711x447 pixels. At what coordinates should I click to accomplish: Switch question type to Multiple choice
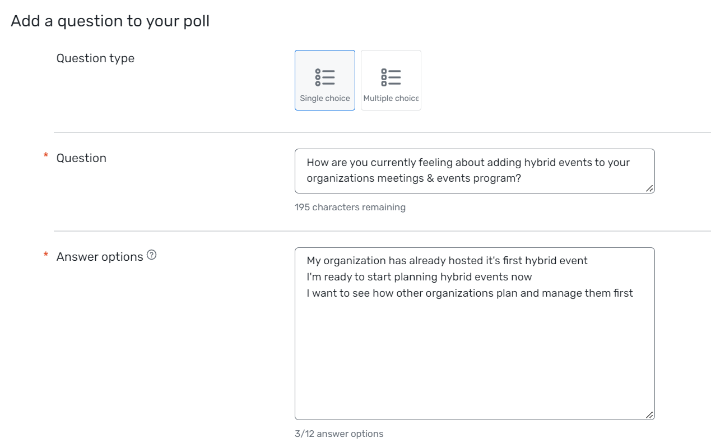391,80
